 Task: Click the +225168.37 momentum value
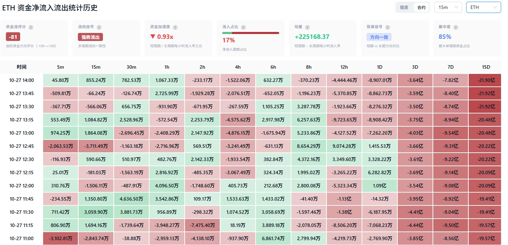pyautogui.click(x=312, y=37)
